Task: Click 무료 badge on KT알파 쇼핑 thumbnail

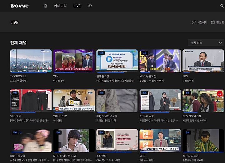Action: click(x=144, y=93)
